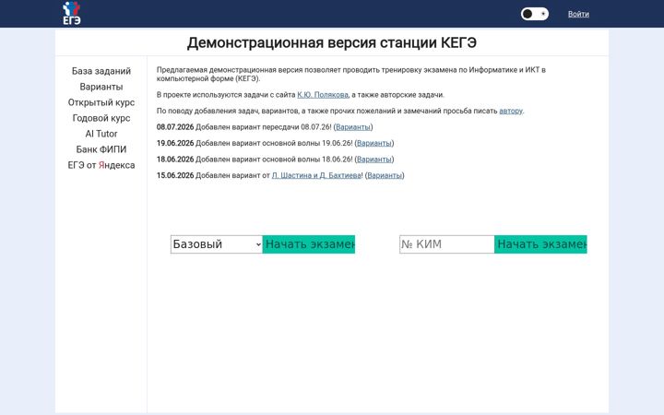
Task: Open Варианты link for 18.06.2026 entry
Action: point(373,160)
